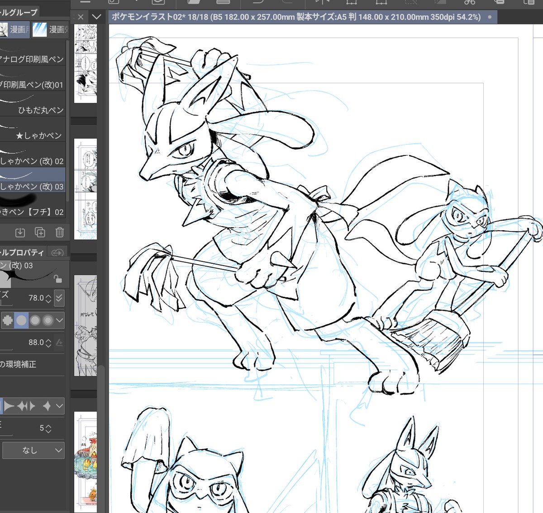Open the colored Pokemon illustration thumbnail
The height and width of the screenshot is (513, 543).
86,462
